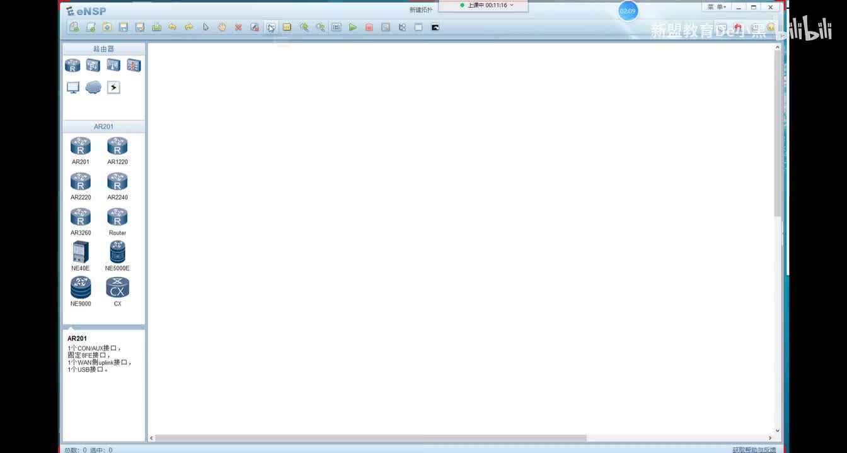Click the black screenshot icon in toolbar

point(435,27)
